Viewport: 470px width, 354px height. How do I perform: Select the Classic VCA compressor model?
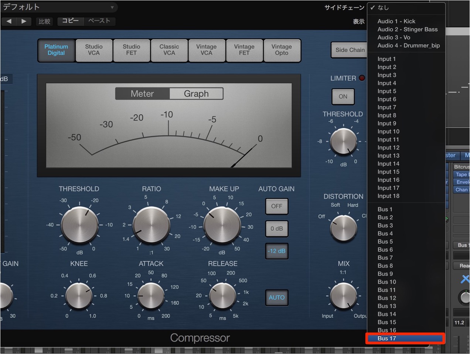(x=169, y=50)
